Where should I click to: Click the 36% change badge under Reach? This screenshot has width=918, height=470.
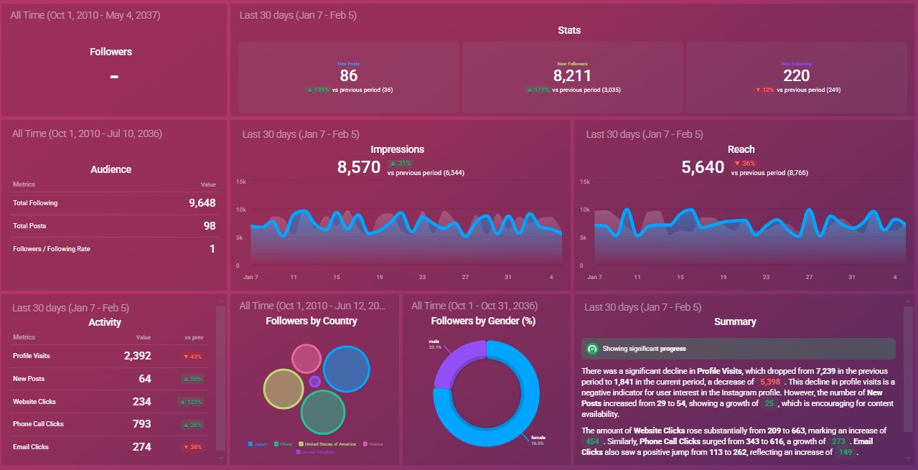click(744, 164)
